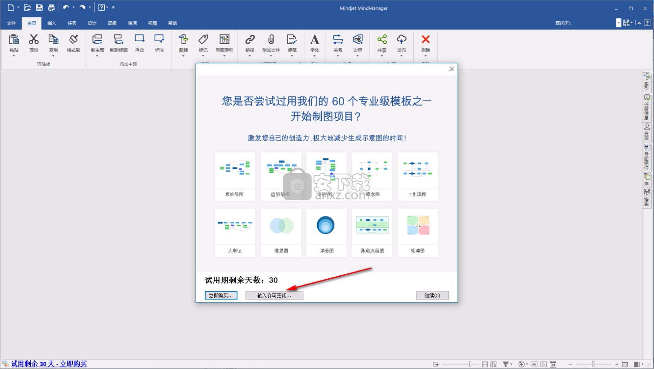Click the Publish (发布) cloud icon
Screen dimensions: 654x369
click(401, 39)
